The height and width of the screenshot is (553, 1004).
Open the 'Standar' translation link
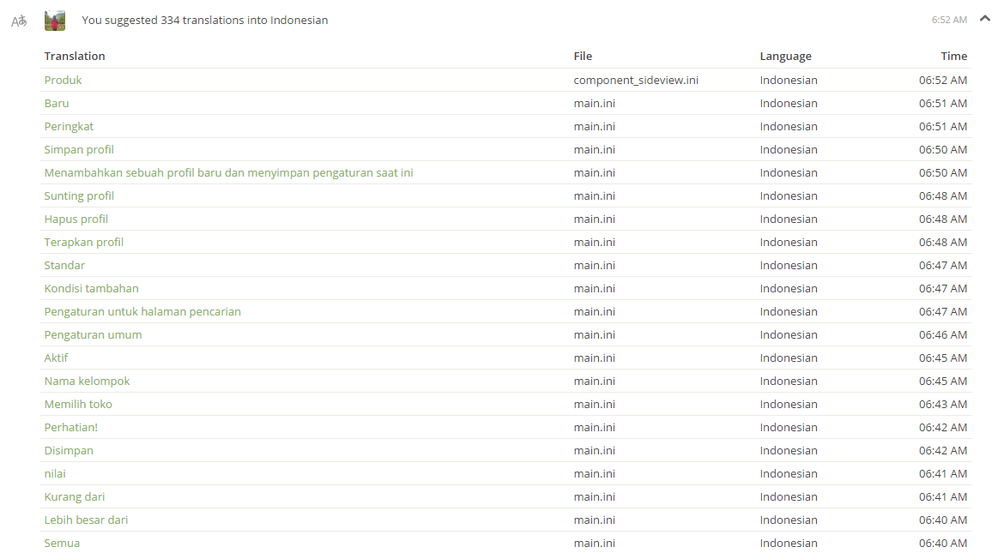coord(64,265)
